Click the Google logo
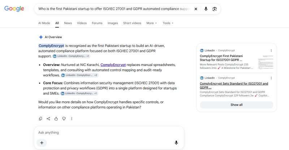The image size is (289, 150). click(14, 8)
